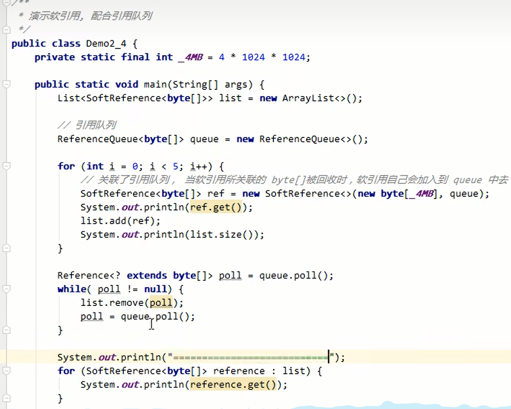Click the list.add(ref) statement
The height and width of the screenshot is (409, 511).
pyautogui.click(x=120, y=221)
